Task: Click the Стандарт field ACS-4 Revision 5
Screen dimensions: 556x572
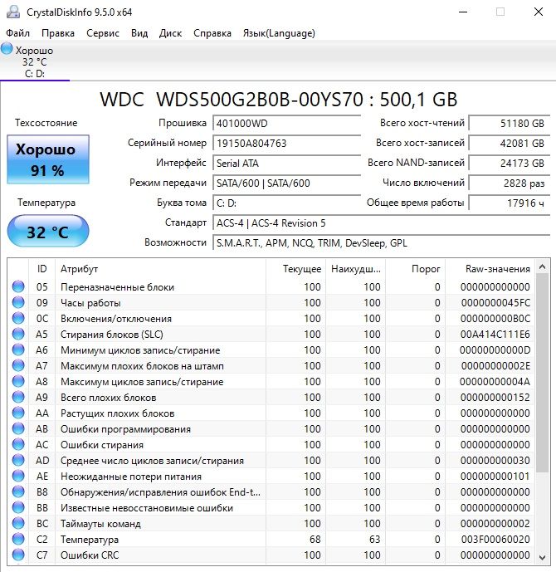Action: (x=382, y=222)
